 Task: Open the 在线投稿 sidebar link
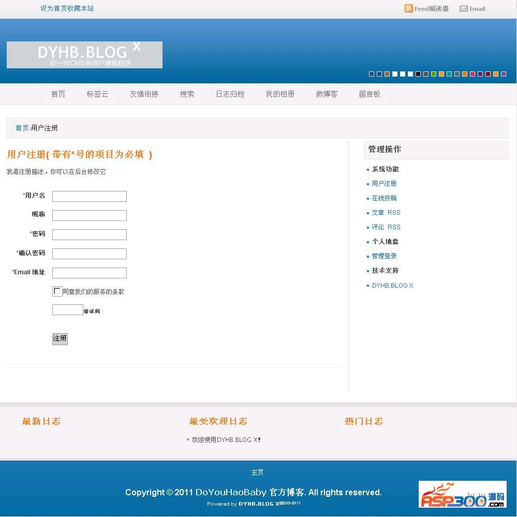384,198
